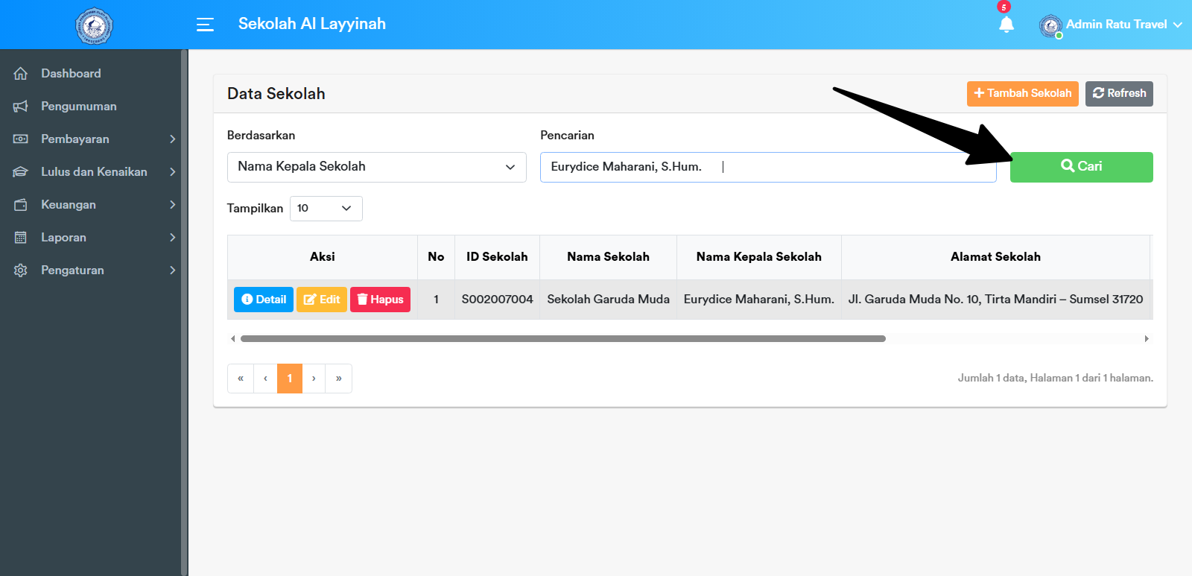Click the Pengumuman megaphone icon
The image size is (1192, 576).
coord(21,107)
